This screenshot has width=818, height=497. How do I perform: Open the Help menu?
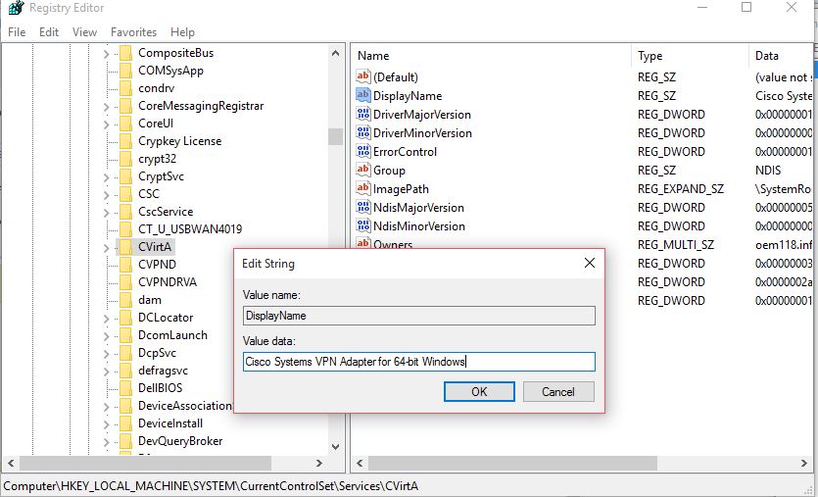182,31
